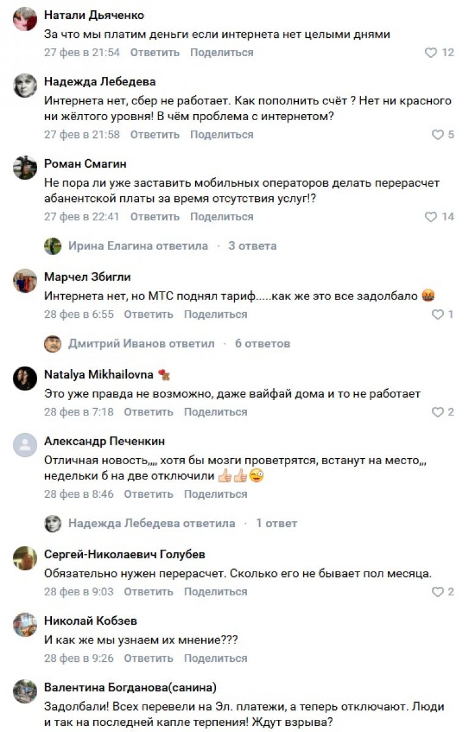The height and width of the screenshot is (732, 469).
Task: Open Роман Смагин's profile avatar
Action: [x=25, y=167]
